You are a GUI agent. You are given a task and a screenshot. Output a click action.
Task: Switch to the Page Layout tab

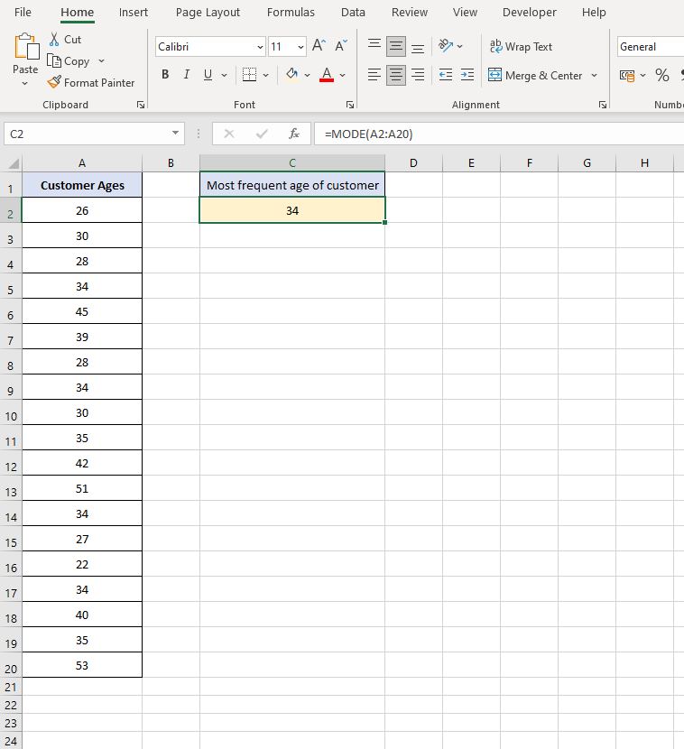pos(208,13)
